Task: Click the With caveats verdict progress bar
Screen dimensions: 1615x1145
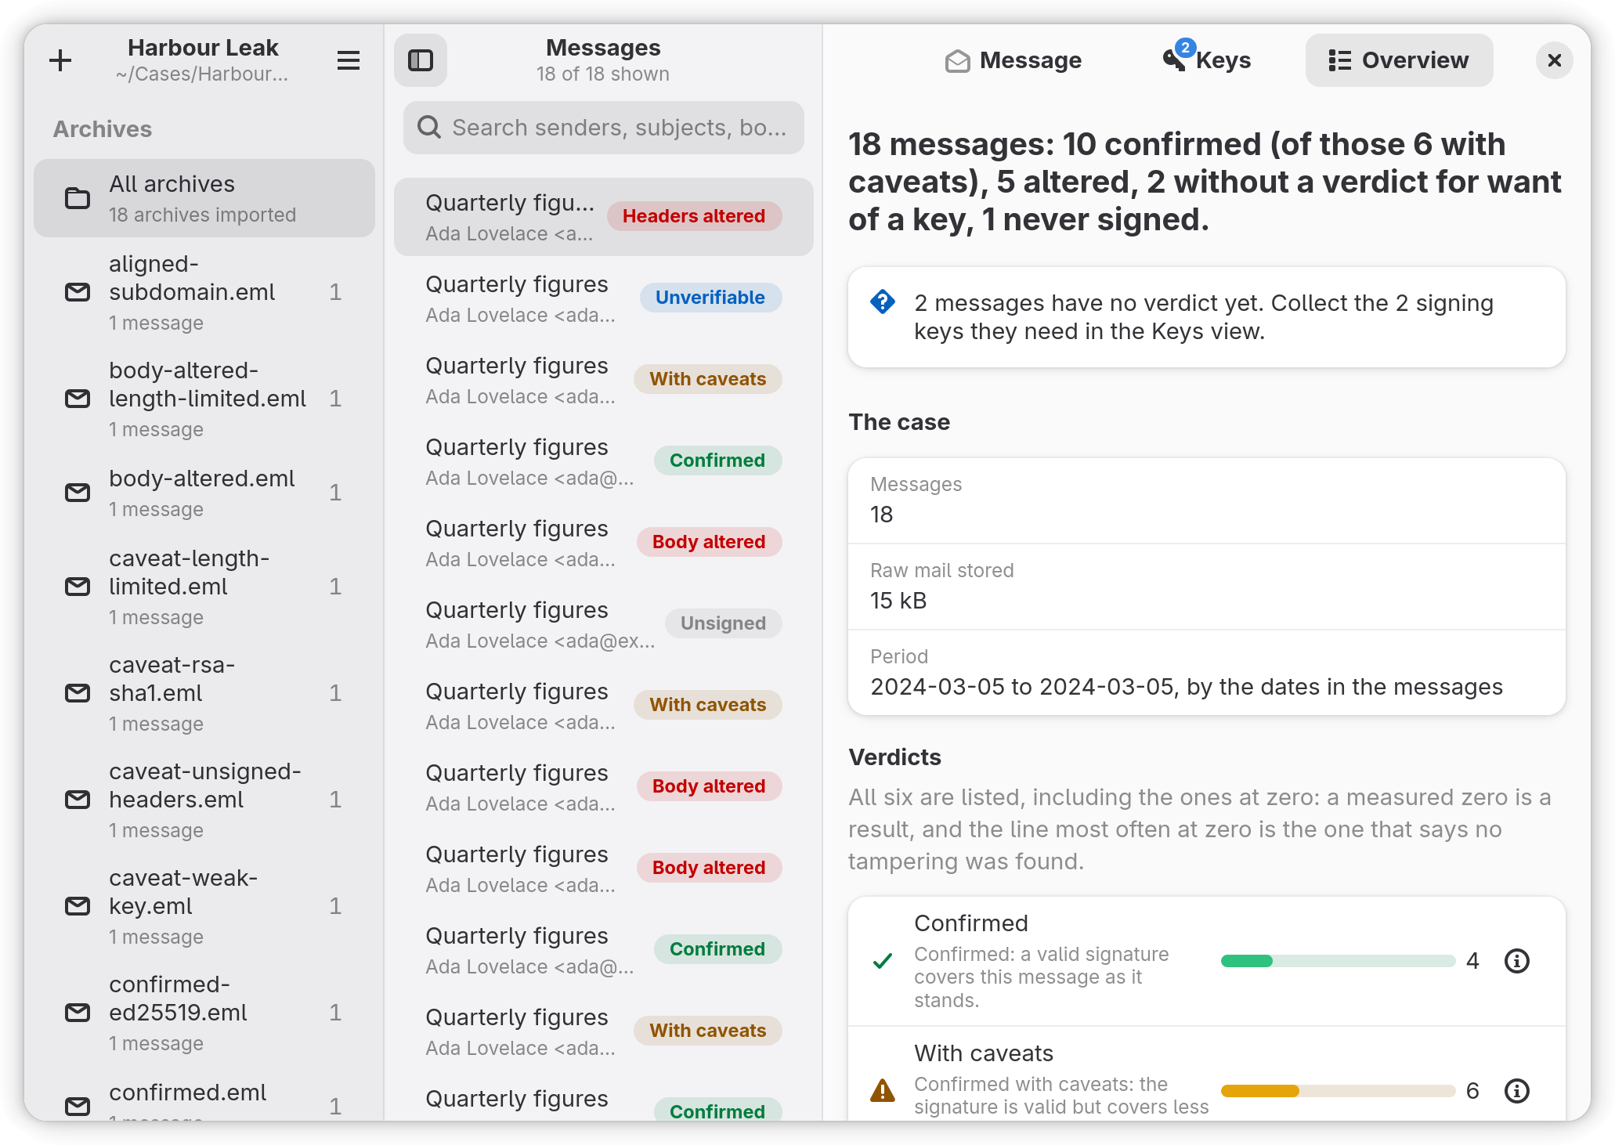Action: click(1338, 1091)
